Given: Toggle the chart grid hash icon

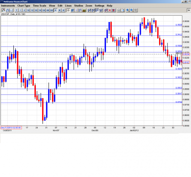Looking at the screenshot, I should [72, 10].
